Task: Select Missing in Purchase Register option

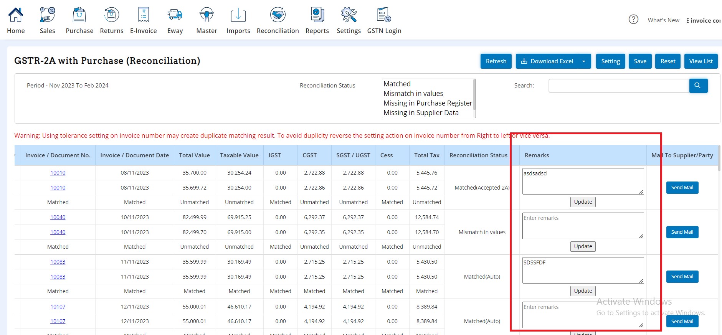Action: [428, 103]
